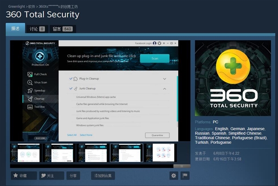Open the Tool Box icon
Viewport: 278px width, 186px height.
30,107
